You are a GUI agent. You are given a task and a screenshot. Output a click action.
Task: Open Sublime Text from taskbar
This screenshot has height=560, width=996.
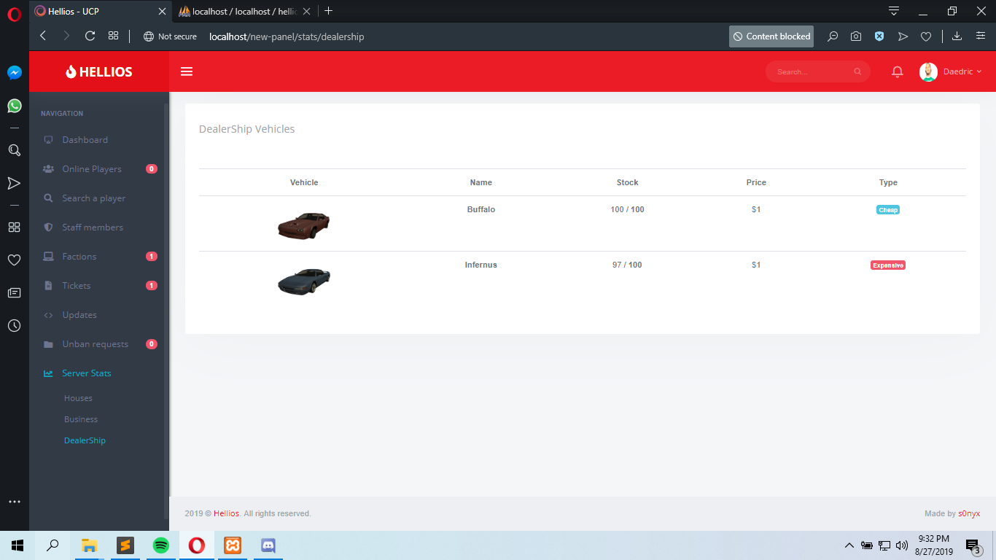coord(125,545)
